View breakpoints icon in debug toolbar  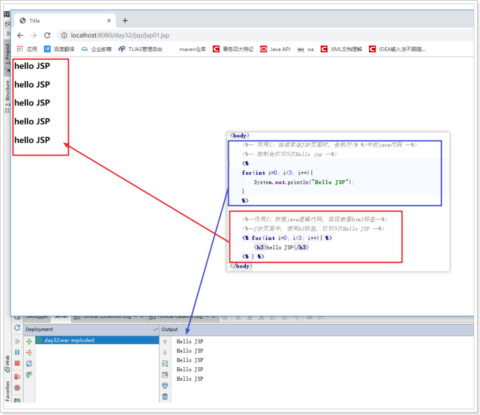coord(17,377)
